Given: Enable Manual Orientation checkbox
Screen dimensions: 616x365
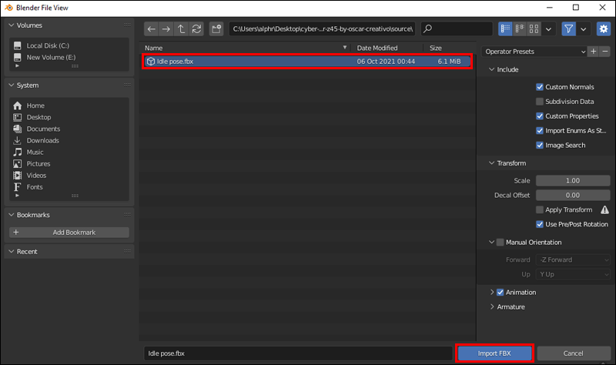Looking at the screenshot, I should pyautogui.click(x=500, y=243).
